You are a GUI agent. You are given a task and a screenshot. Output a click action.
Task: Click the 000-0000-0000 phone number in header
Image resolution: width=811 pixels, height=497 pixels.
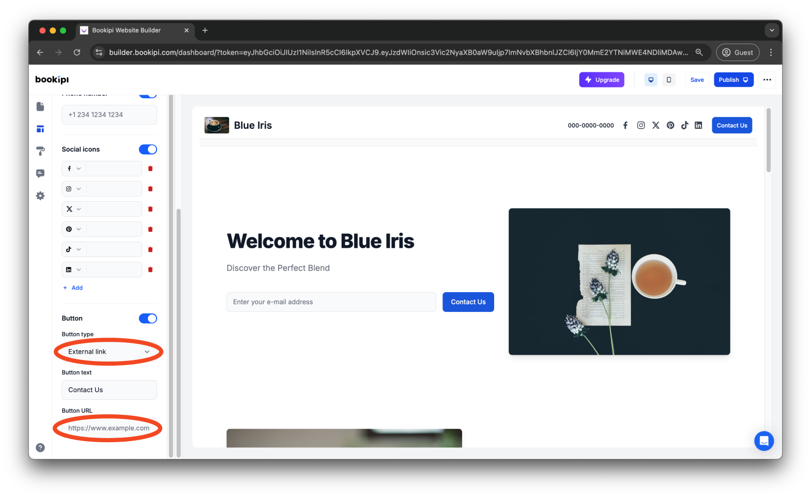[x=591, y=125]
